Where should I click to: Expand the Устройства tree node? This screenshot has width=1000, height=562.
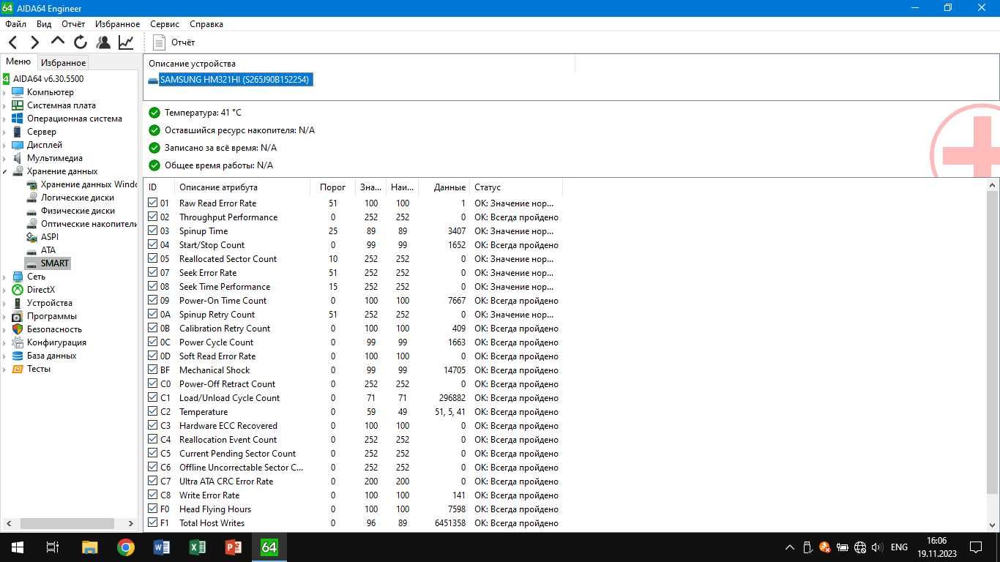click(5, 303)
